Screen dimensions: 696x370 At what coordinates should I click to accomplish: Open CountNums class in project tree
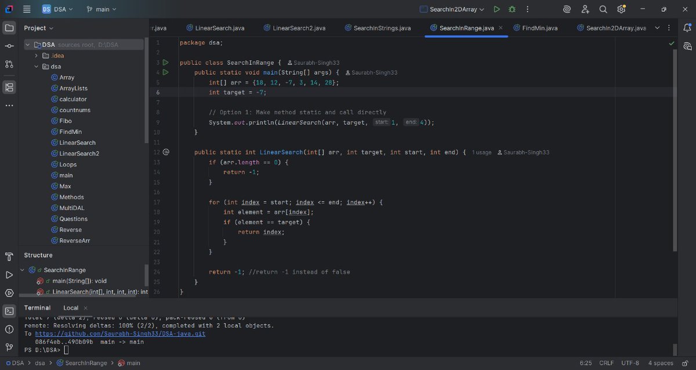[x=71, y=110]
